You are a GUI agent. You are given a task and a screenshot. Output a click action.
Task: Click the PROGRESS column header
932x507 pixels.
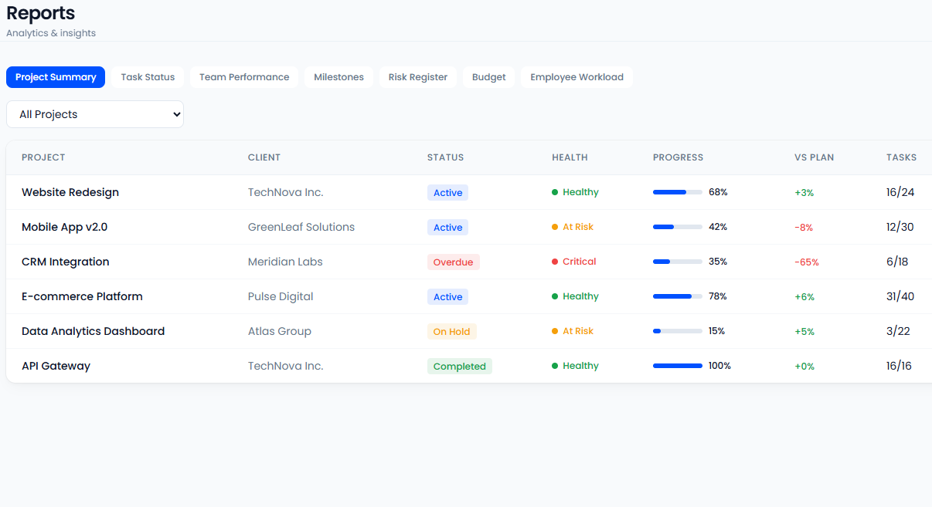click(678, 157)
